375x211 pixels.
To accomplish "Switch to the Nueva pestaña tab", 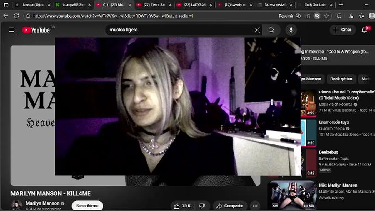I will [x=275, y=5].
